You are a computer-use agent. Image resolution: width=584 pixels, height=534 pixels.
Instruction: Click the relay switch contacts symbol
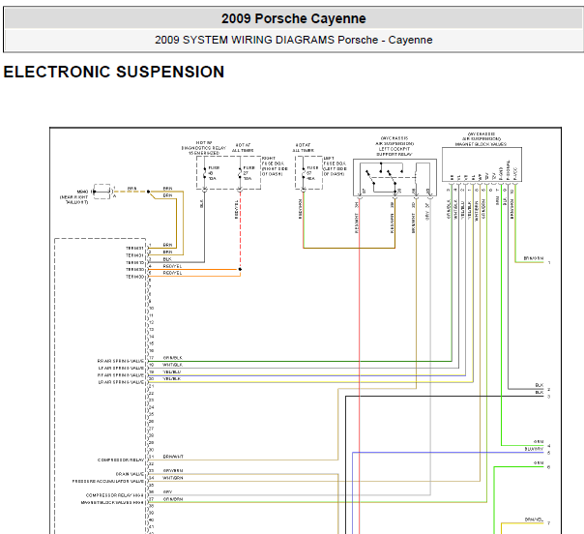coord(385,177)
